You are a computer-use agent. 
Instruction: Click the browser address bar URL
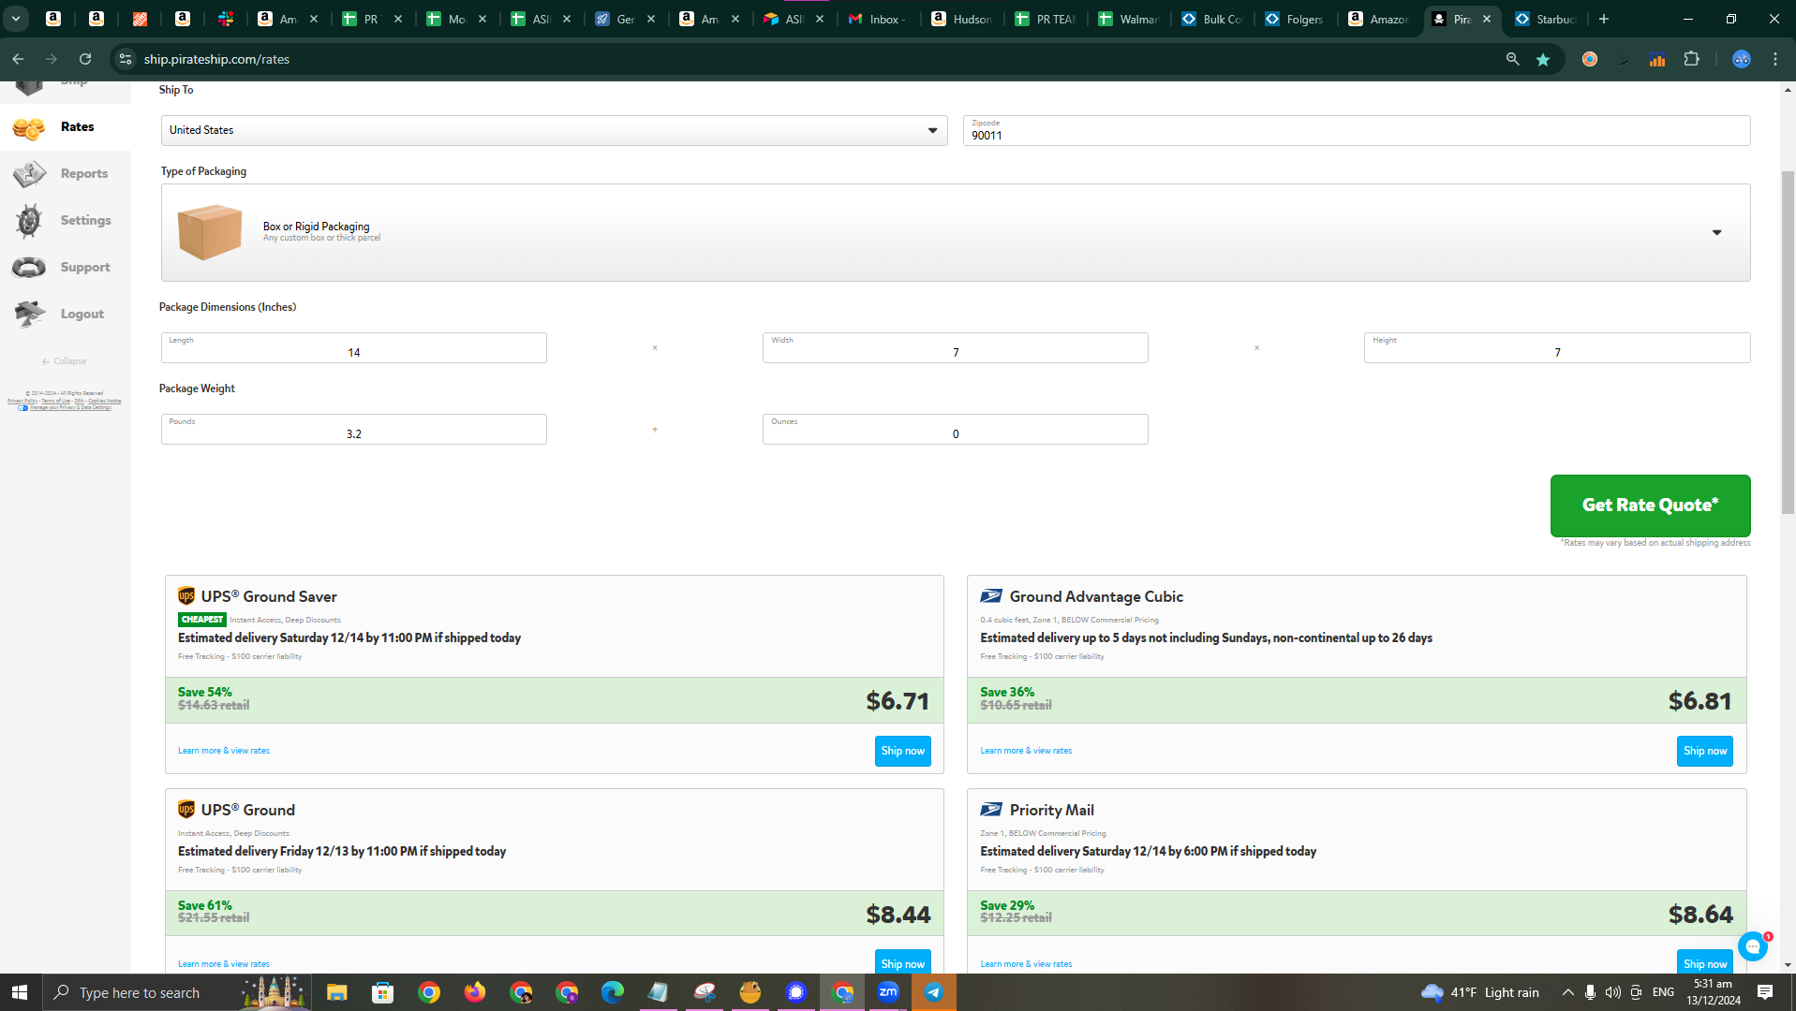[216, 59]
